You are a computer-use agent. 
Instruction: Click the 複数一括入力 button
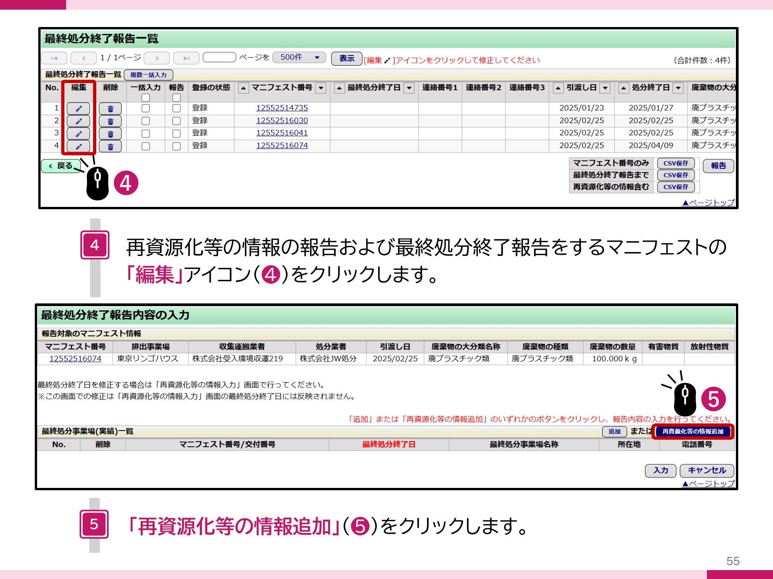pyautogui.click(x=148, y=75)
